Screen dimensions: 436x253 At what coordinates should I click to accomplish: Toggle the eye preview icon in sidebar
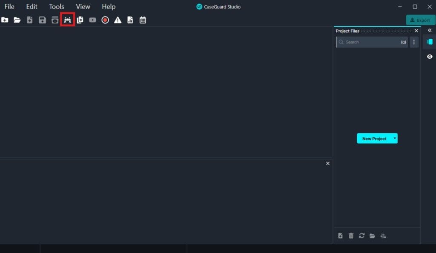tap(429, 56)
